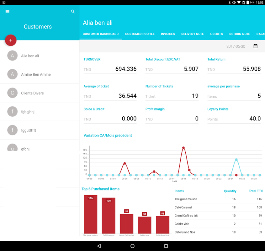Tap the Alia ben ali page heading
The height and width of the screenshot is (251, 265).
click(98, 23)
